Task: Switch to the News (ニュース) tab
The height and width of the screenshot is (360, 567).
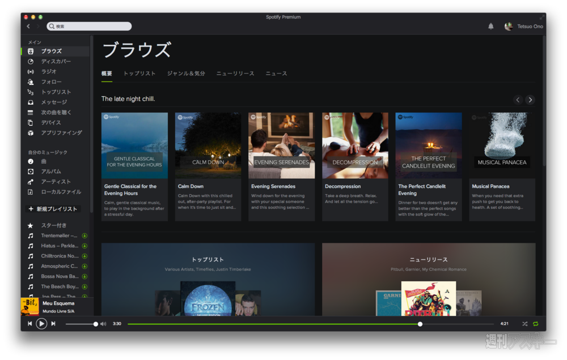Action: coord(276,74)
